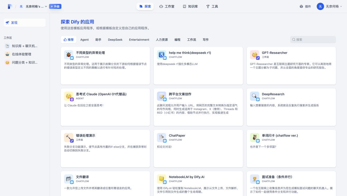Open the 知识库 tab
The height and width of the screenshot is (196, 347).
190,6
